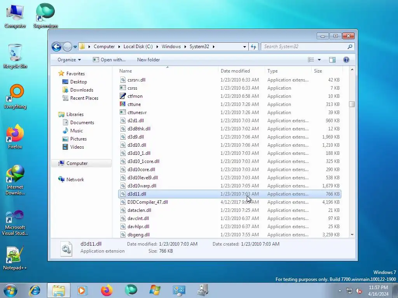The width and height of the screenshot is (398, 298).
Task: Open the view options dropdown arrow
Action: pos(319,60)
